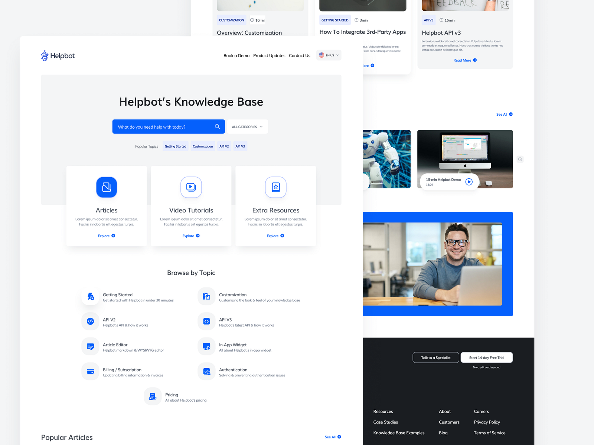The width and height of the screenshot is (594, 445).
Task: Click the Explore link under Video Tutorials
Action: [x=191, y=235]
